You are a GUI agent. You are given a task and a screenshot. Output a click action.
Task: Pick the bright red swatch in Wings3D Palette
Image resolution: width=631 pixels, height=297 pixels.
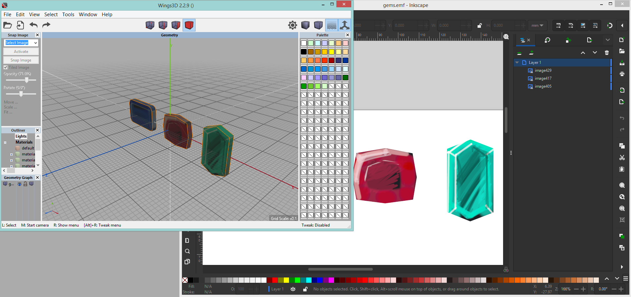[324, 60]
